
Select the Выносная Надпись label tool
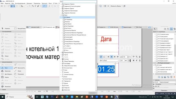click(20, 68)
